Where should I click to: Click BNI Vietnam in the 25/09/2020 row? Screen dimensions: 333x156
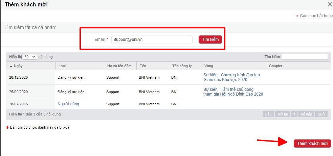(149, 92)
